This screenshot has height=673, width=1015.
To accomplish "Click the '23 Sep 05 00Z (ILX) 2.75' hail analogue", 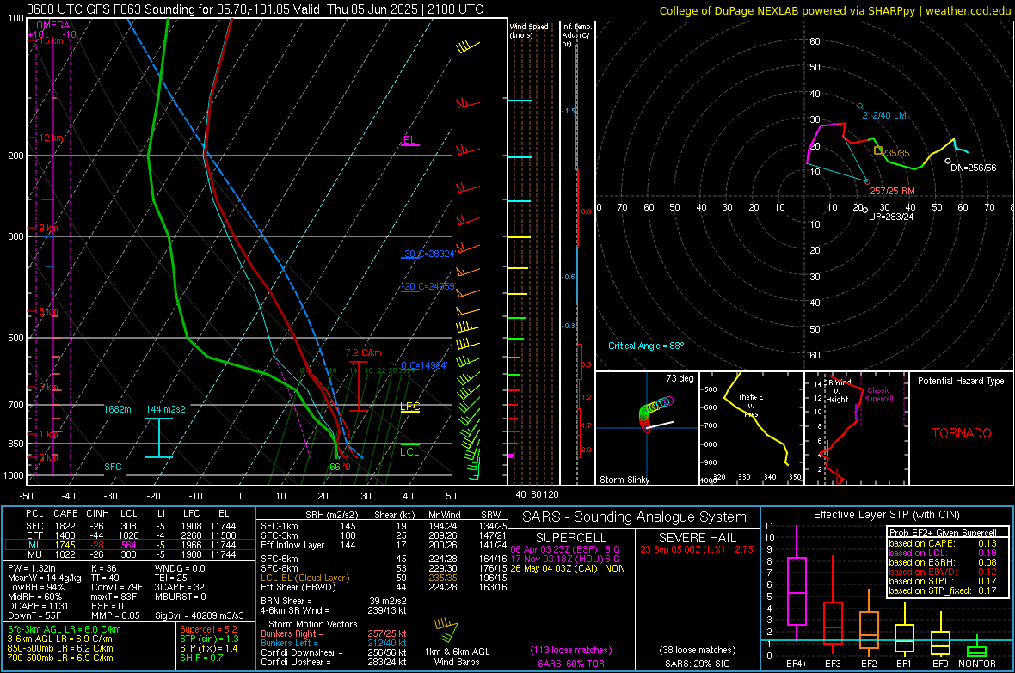I will [x=697, y=549].
